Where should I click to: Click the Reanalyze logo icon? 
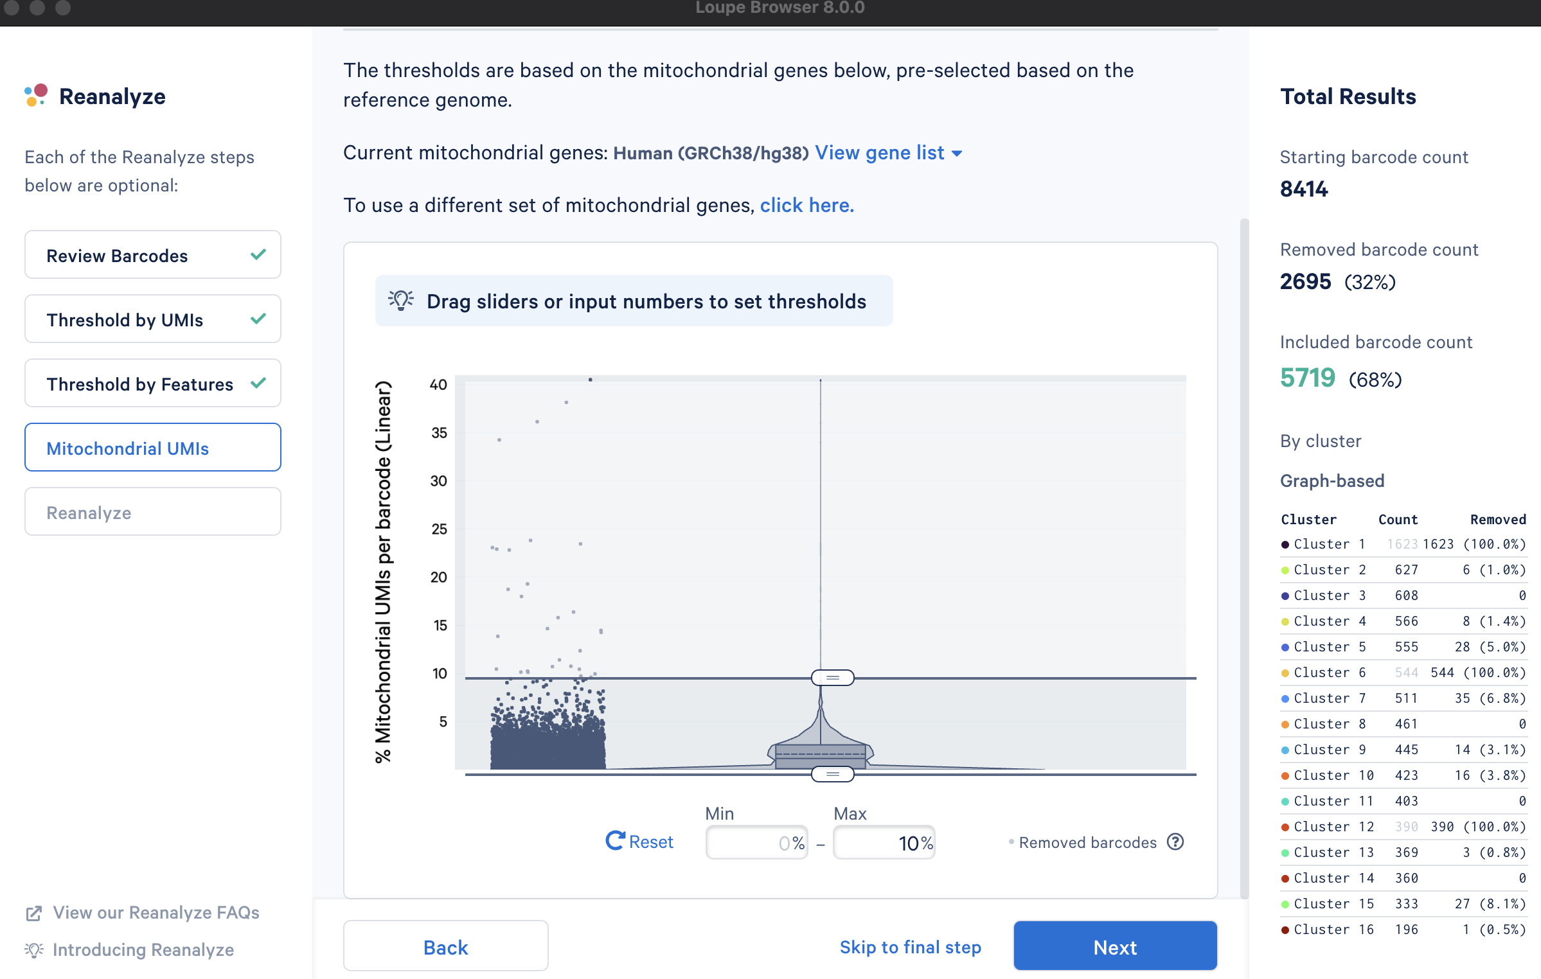click(x=36, y=95)
